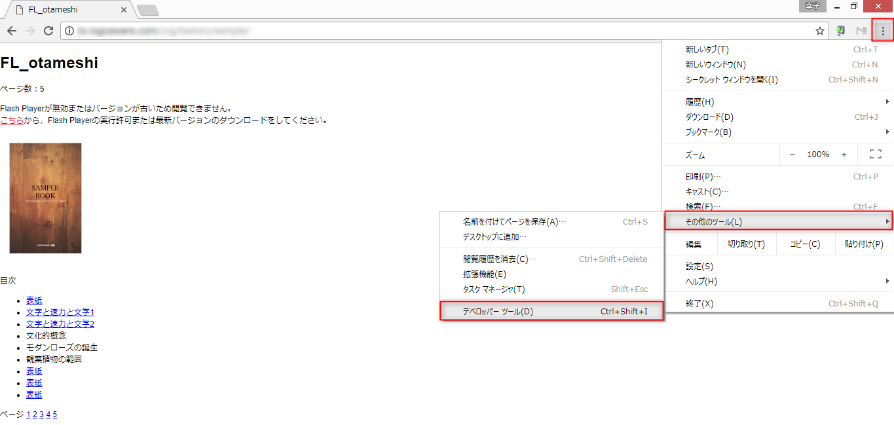
Task: Click the browser back arrow
Action: [12, 31]
